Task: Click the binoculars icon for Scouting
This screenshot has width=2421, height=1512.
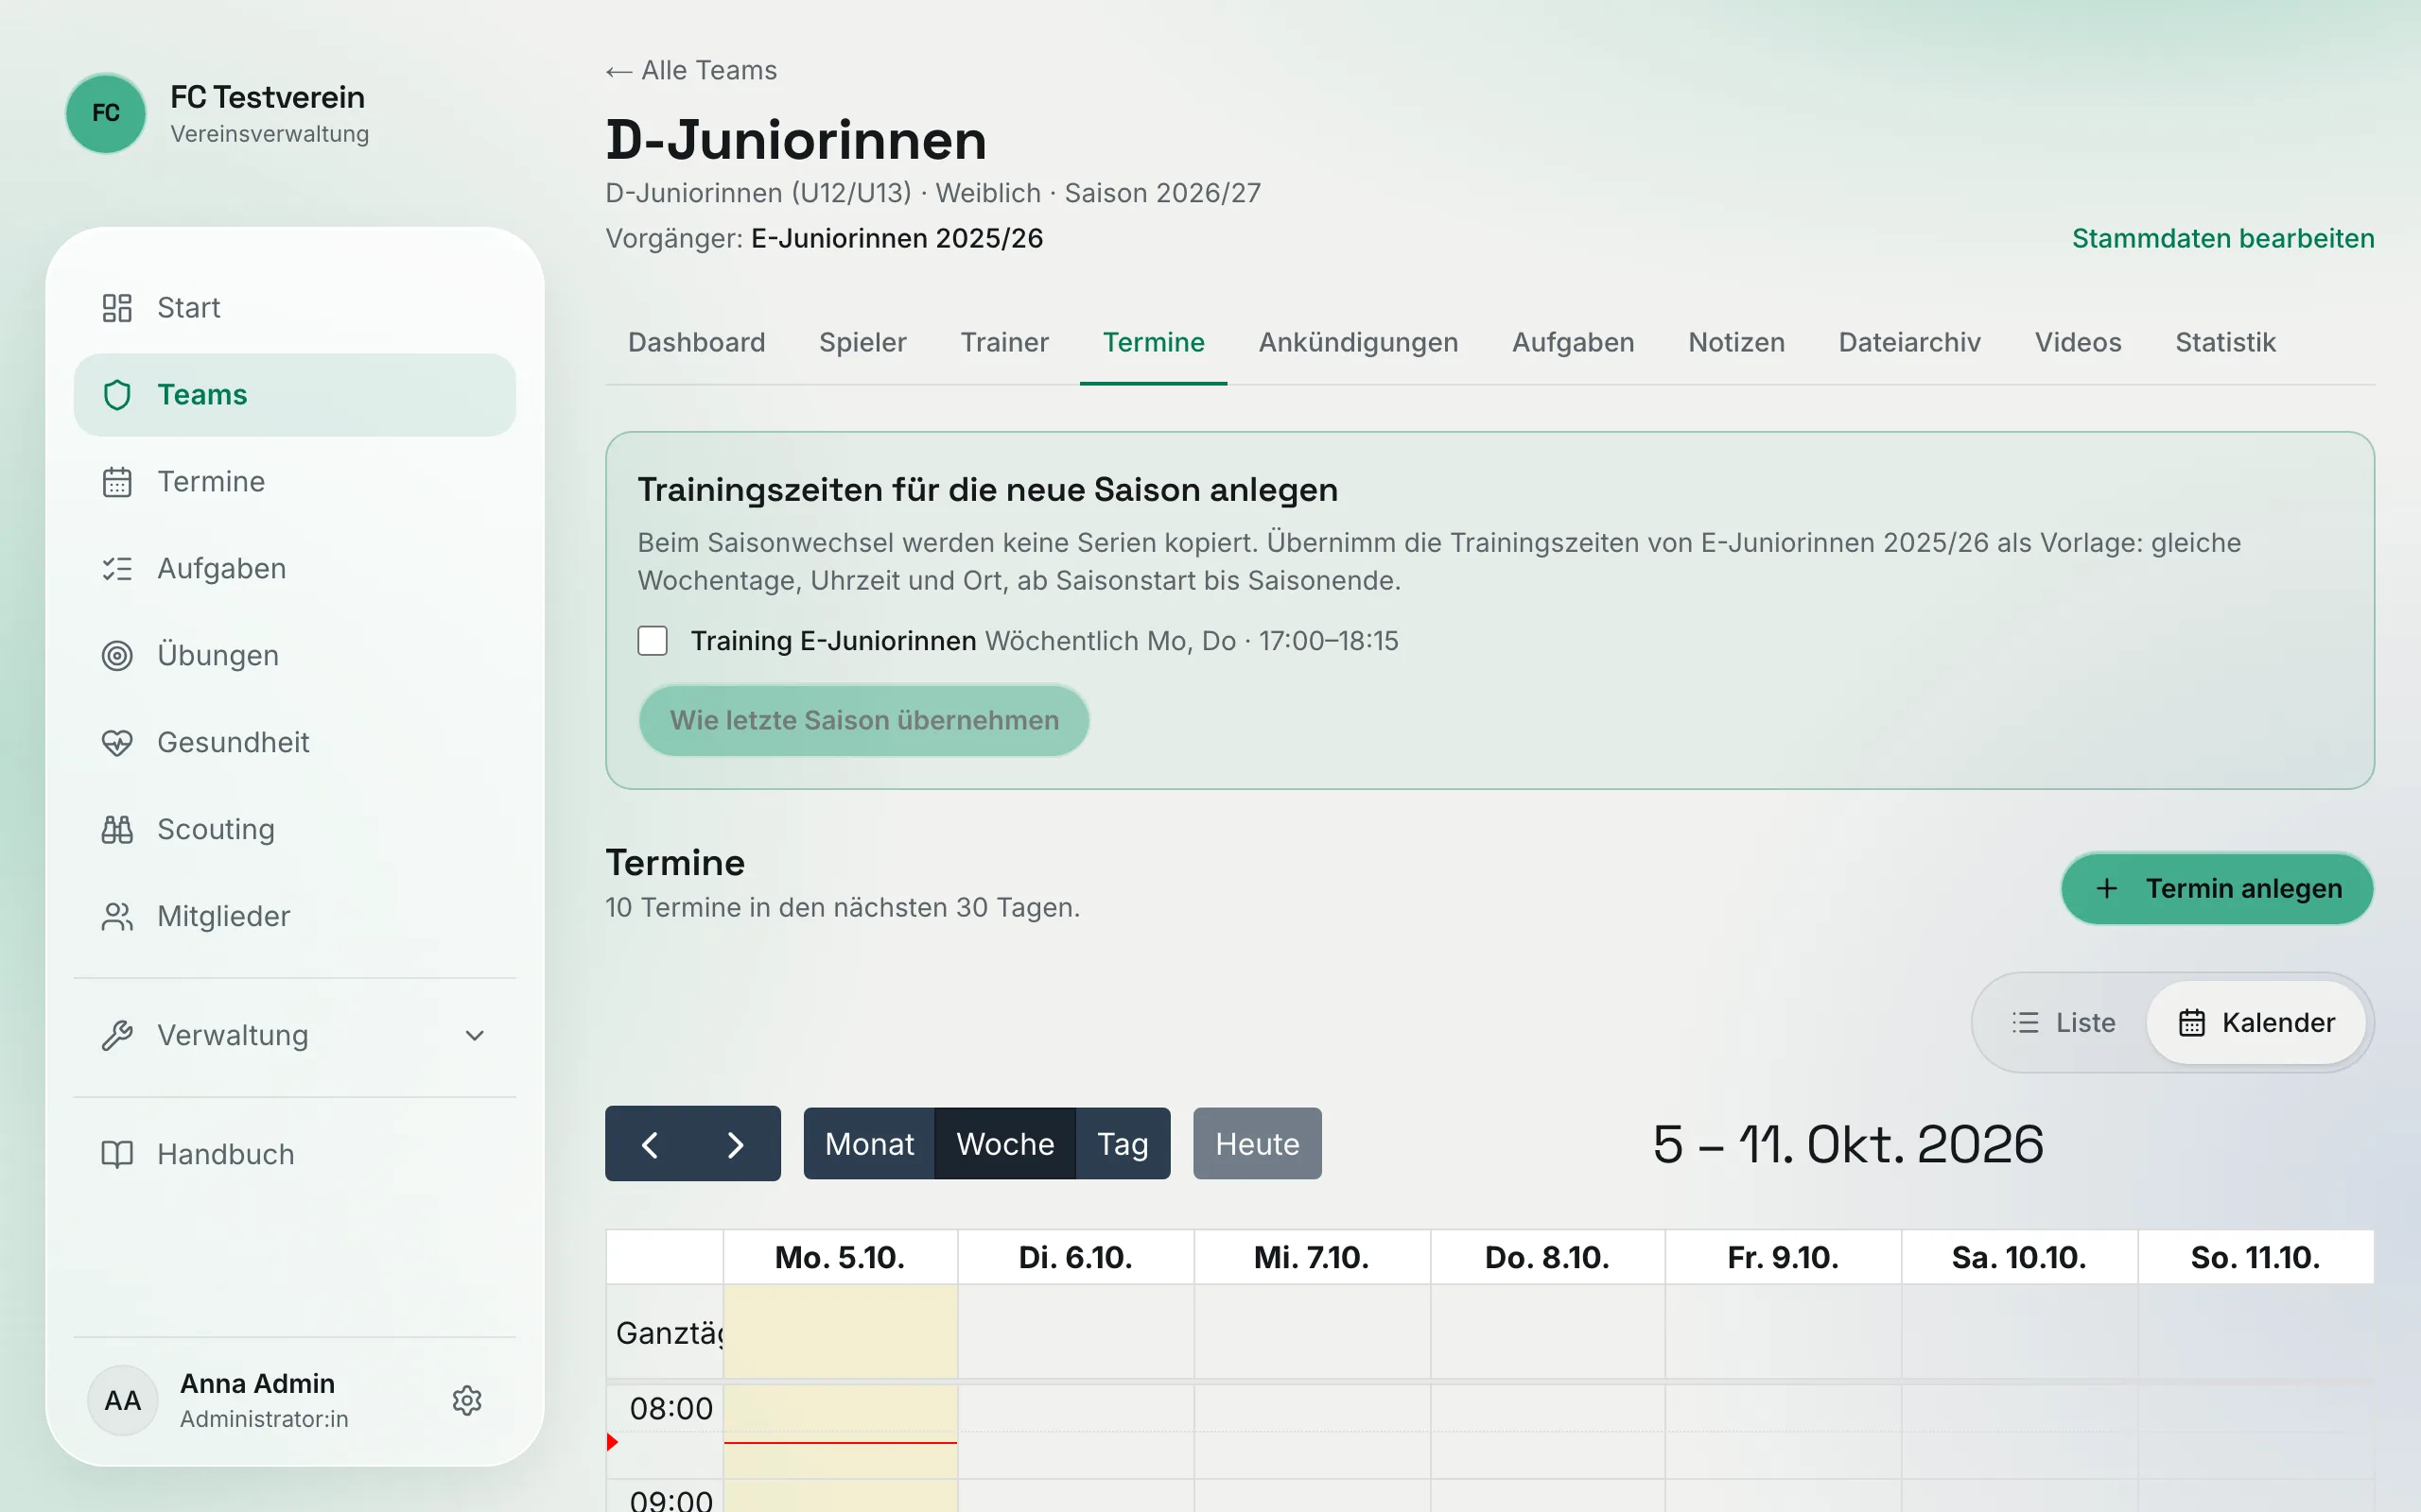Action: pyautogui.click(x=117, y=830)
